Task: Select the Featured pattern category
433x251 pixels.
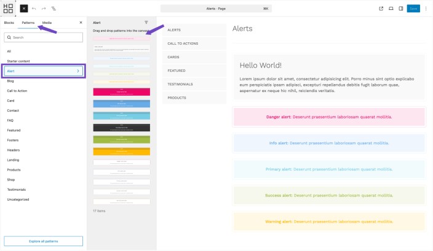Action: [x=14, y=130]
